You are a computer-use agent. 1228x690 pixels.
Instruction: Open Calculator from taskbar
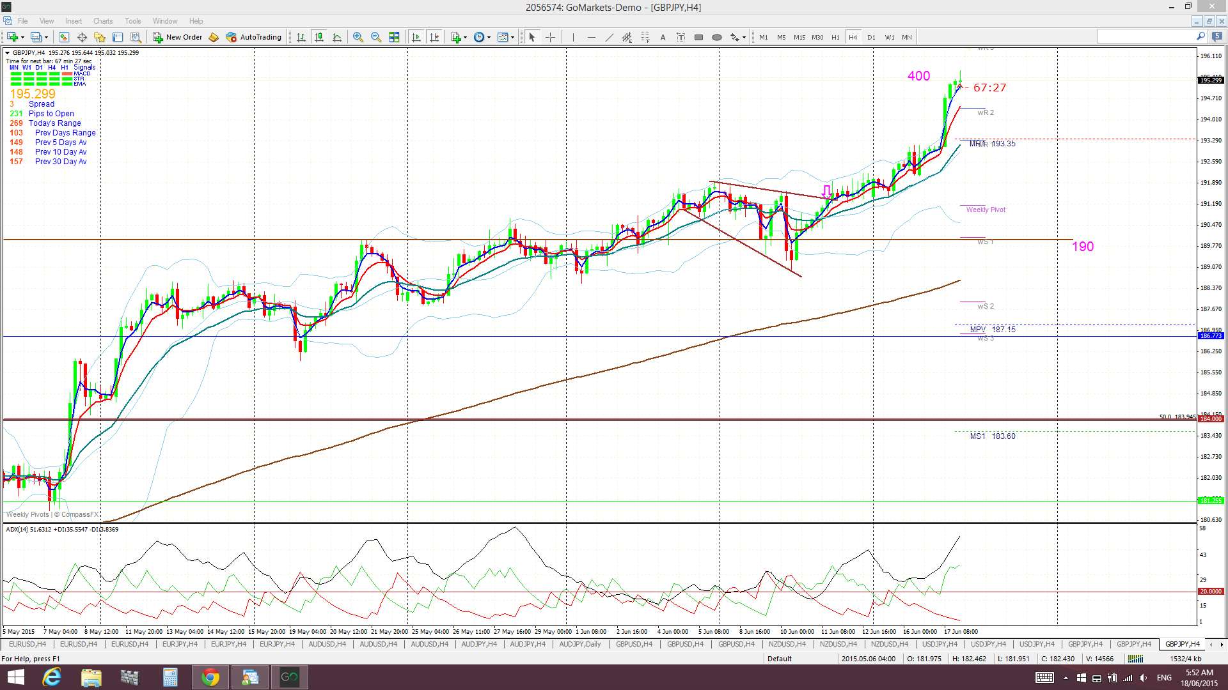tap(170, 677)
